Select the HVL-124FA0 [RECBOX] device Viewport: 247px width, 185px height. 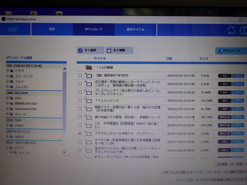tap(24, 66)
